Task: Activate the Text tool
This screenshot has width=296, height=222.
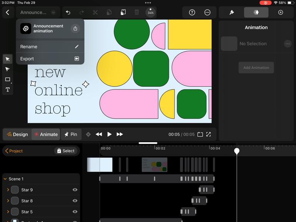Action: (x=8, y=89)
